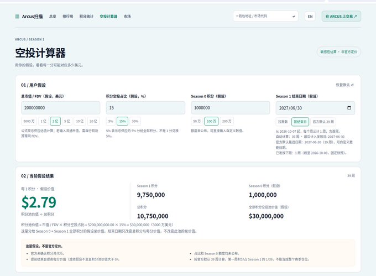Switch to 按结束日 mode
This screenshot has height=276, width=376.
pyautogui.click(x=300, y=122)
